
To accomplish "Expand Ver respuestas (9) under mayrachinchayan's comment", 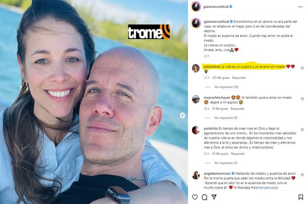I will click(226, 118).
